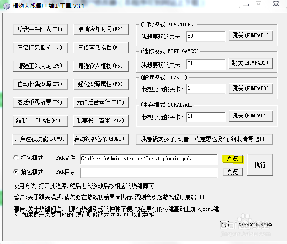This screenshot has height=244, width=287.
Task: Click 允许后台运行 (F10) button
Action: [x=101, y=103]
